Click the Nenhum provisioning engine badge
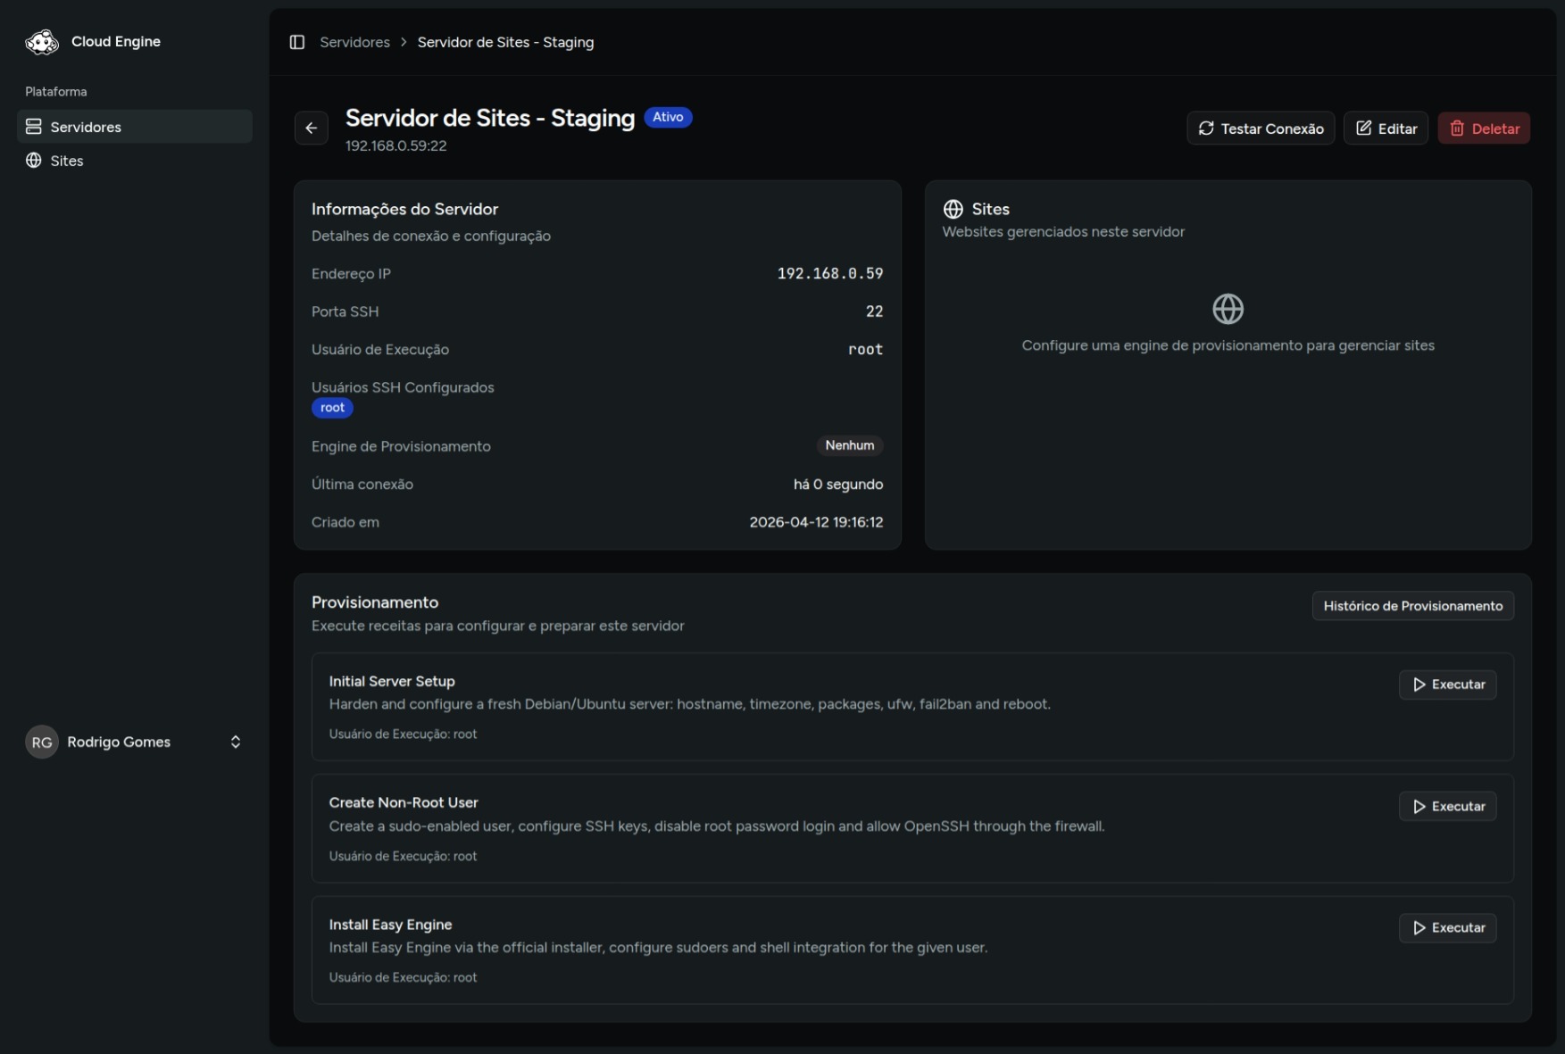1565x1054 pixels. coord(849,445)
